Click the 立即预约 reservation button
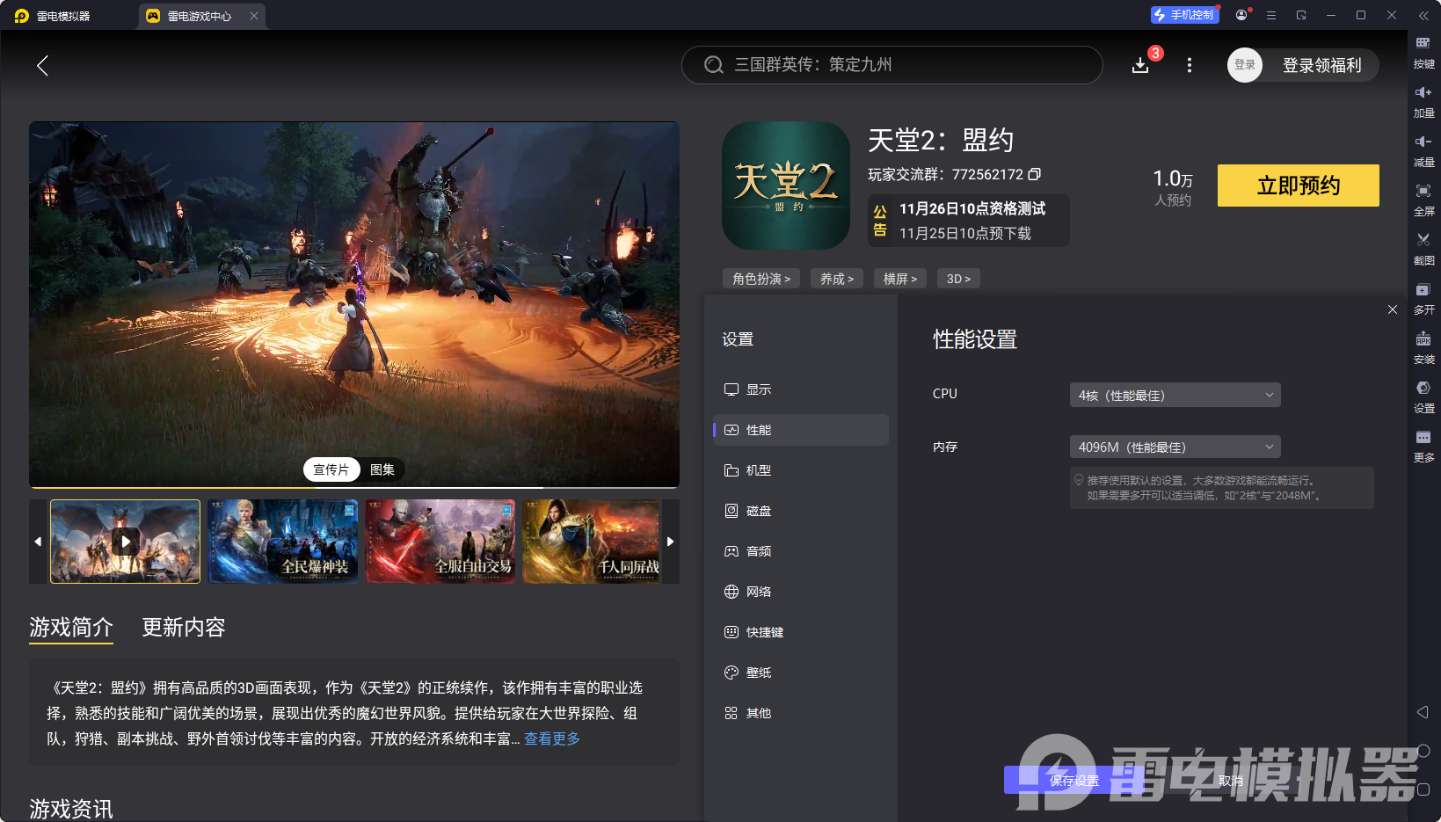 coord(1298,185)
